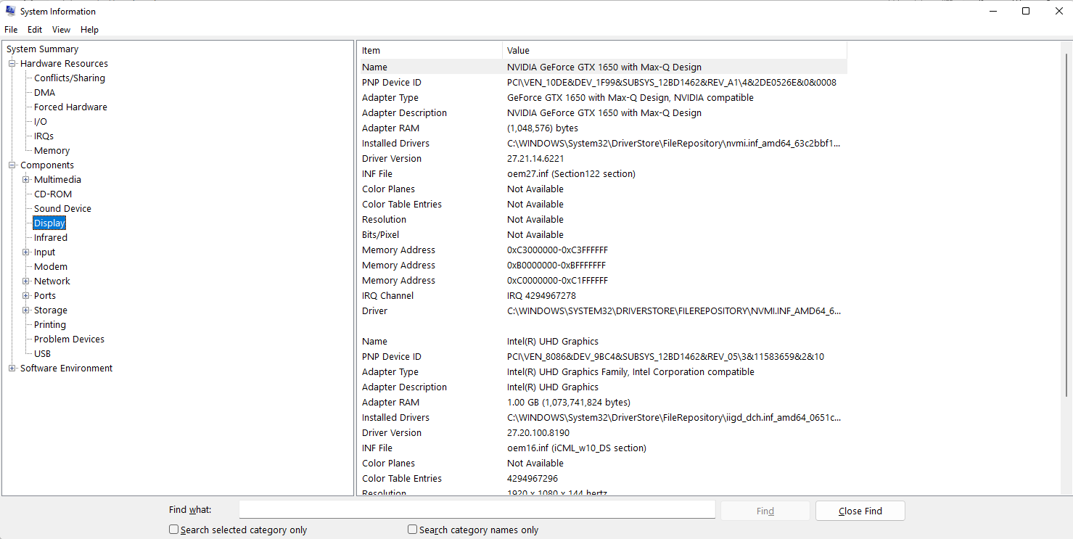Expand the Network category

point(26,281)
